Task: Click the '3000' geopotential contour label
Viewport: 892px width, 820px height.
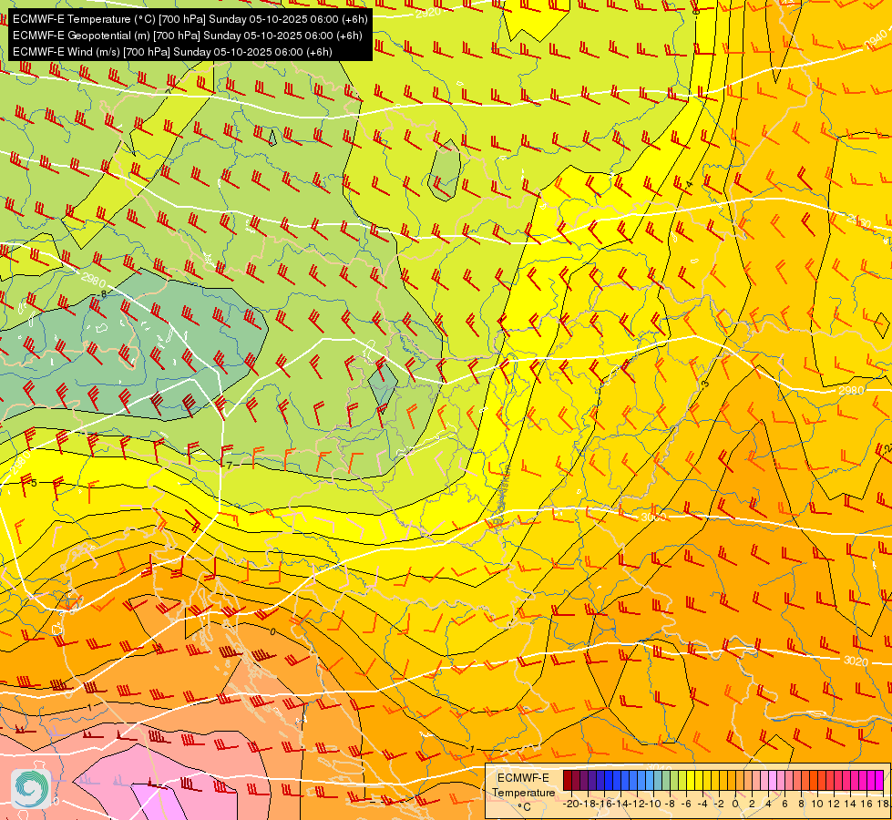Action: pyautogui.click(x=652, y=517)
